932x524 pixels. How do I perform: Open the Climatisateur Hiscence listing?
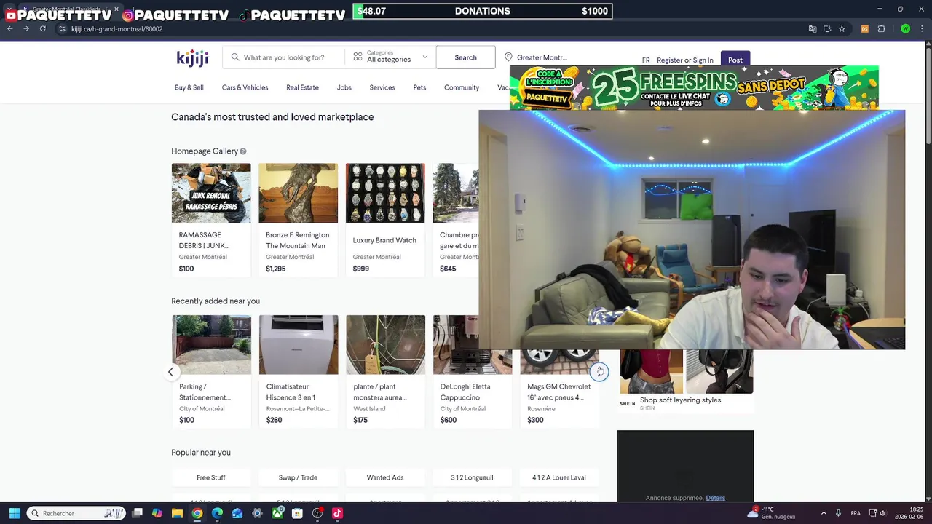coord(298,371)
